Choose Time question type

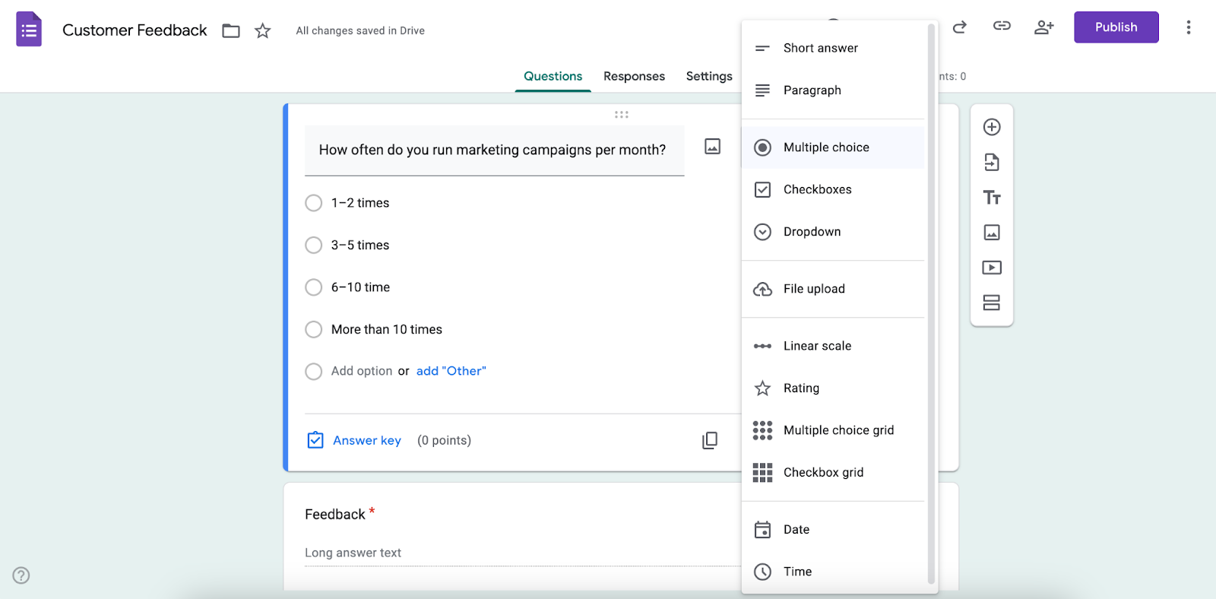click(x=833, y=572)
